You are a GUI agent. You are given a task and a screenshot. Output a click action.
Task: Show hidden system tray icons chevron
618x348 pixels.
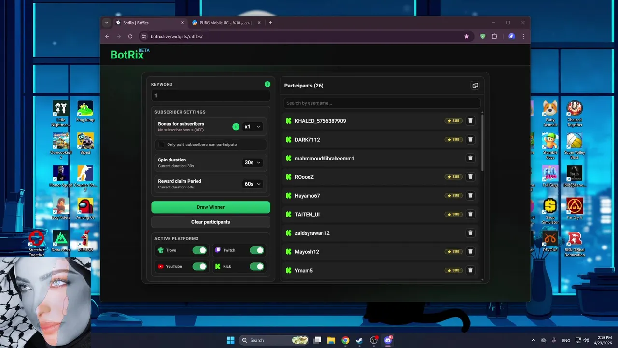click(533, 340)
